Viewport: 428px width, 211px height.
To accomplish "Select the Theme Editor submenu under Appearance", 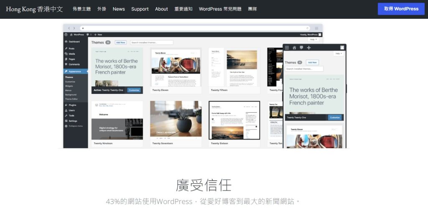I will [x=71, y=99].
